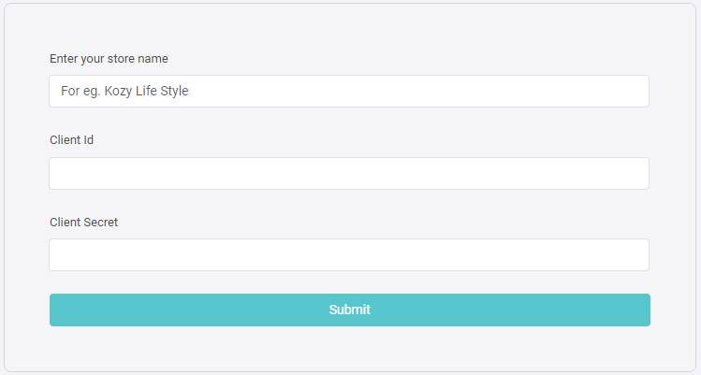Image resolution: width=701 pixels, height=375 pixels.
Task: Focus the Client Id text box
Action: pos(348,173)
